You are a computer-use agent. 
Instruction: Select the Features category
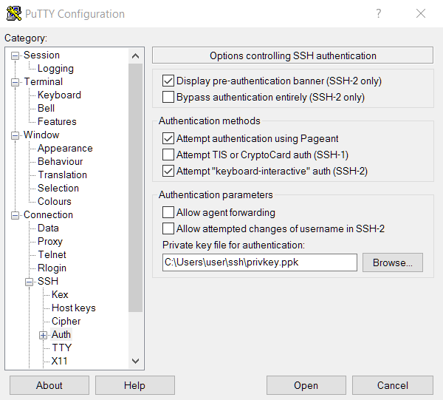(x=57, y=121)
